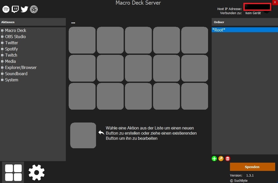Click the © SuchByte credit text
Viewport: 278px width, 183px height.
click(x=239, y=180)
